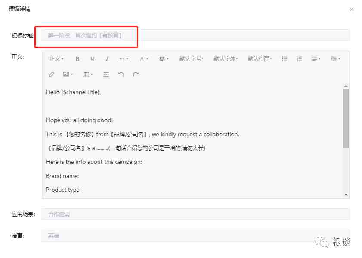The image size is (362, 258).
Task: Open insert table dropdown
Action: [88, 74]
